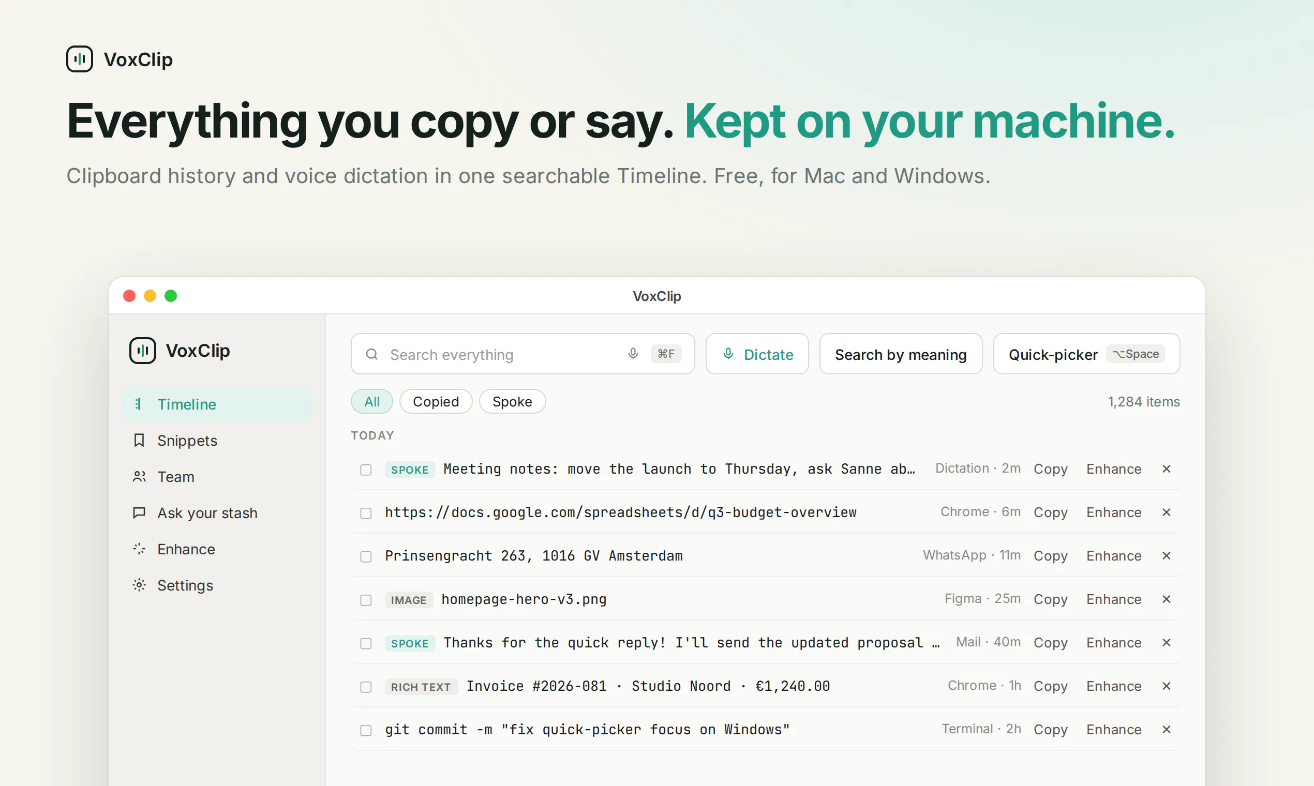Open the Team section label

[176, 477]
